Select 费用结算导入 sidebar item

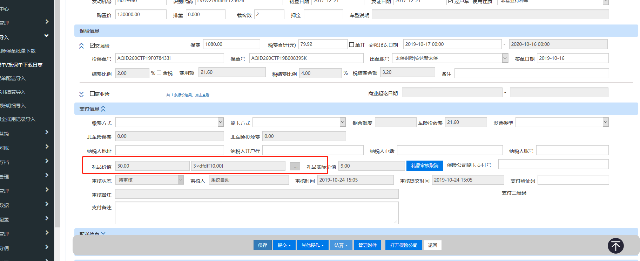[x=13, y=92]
